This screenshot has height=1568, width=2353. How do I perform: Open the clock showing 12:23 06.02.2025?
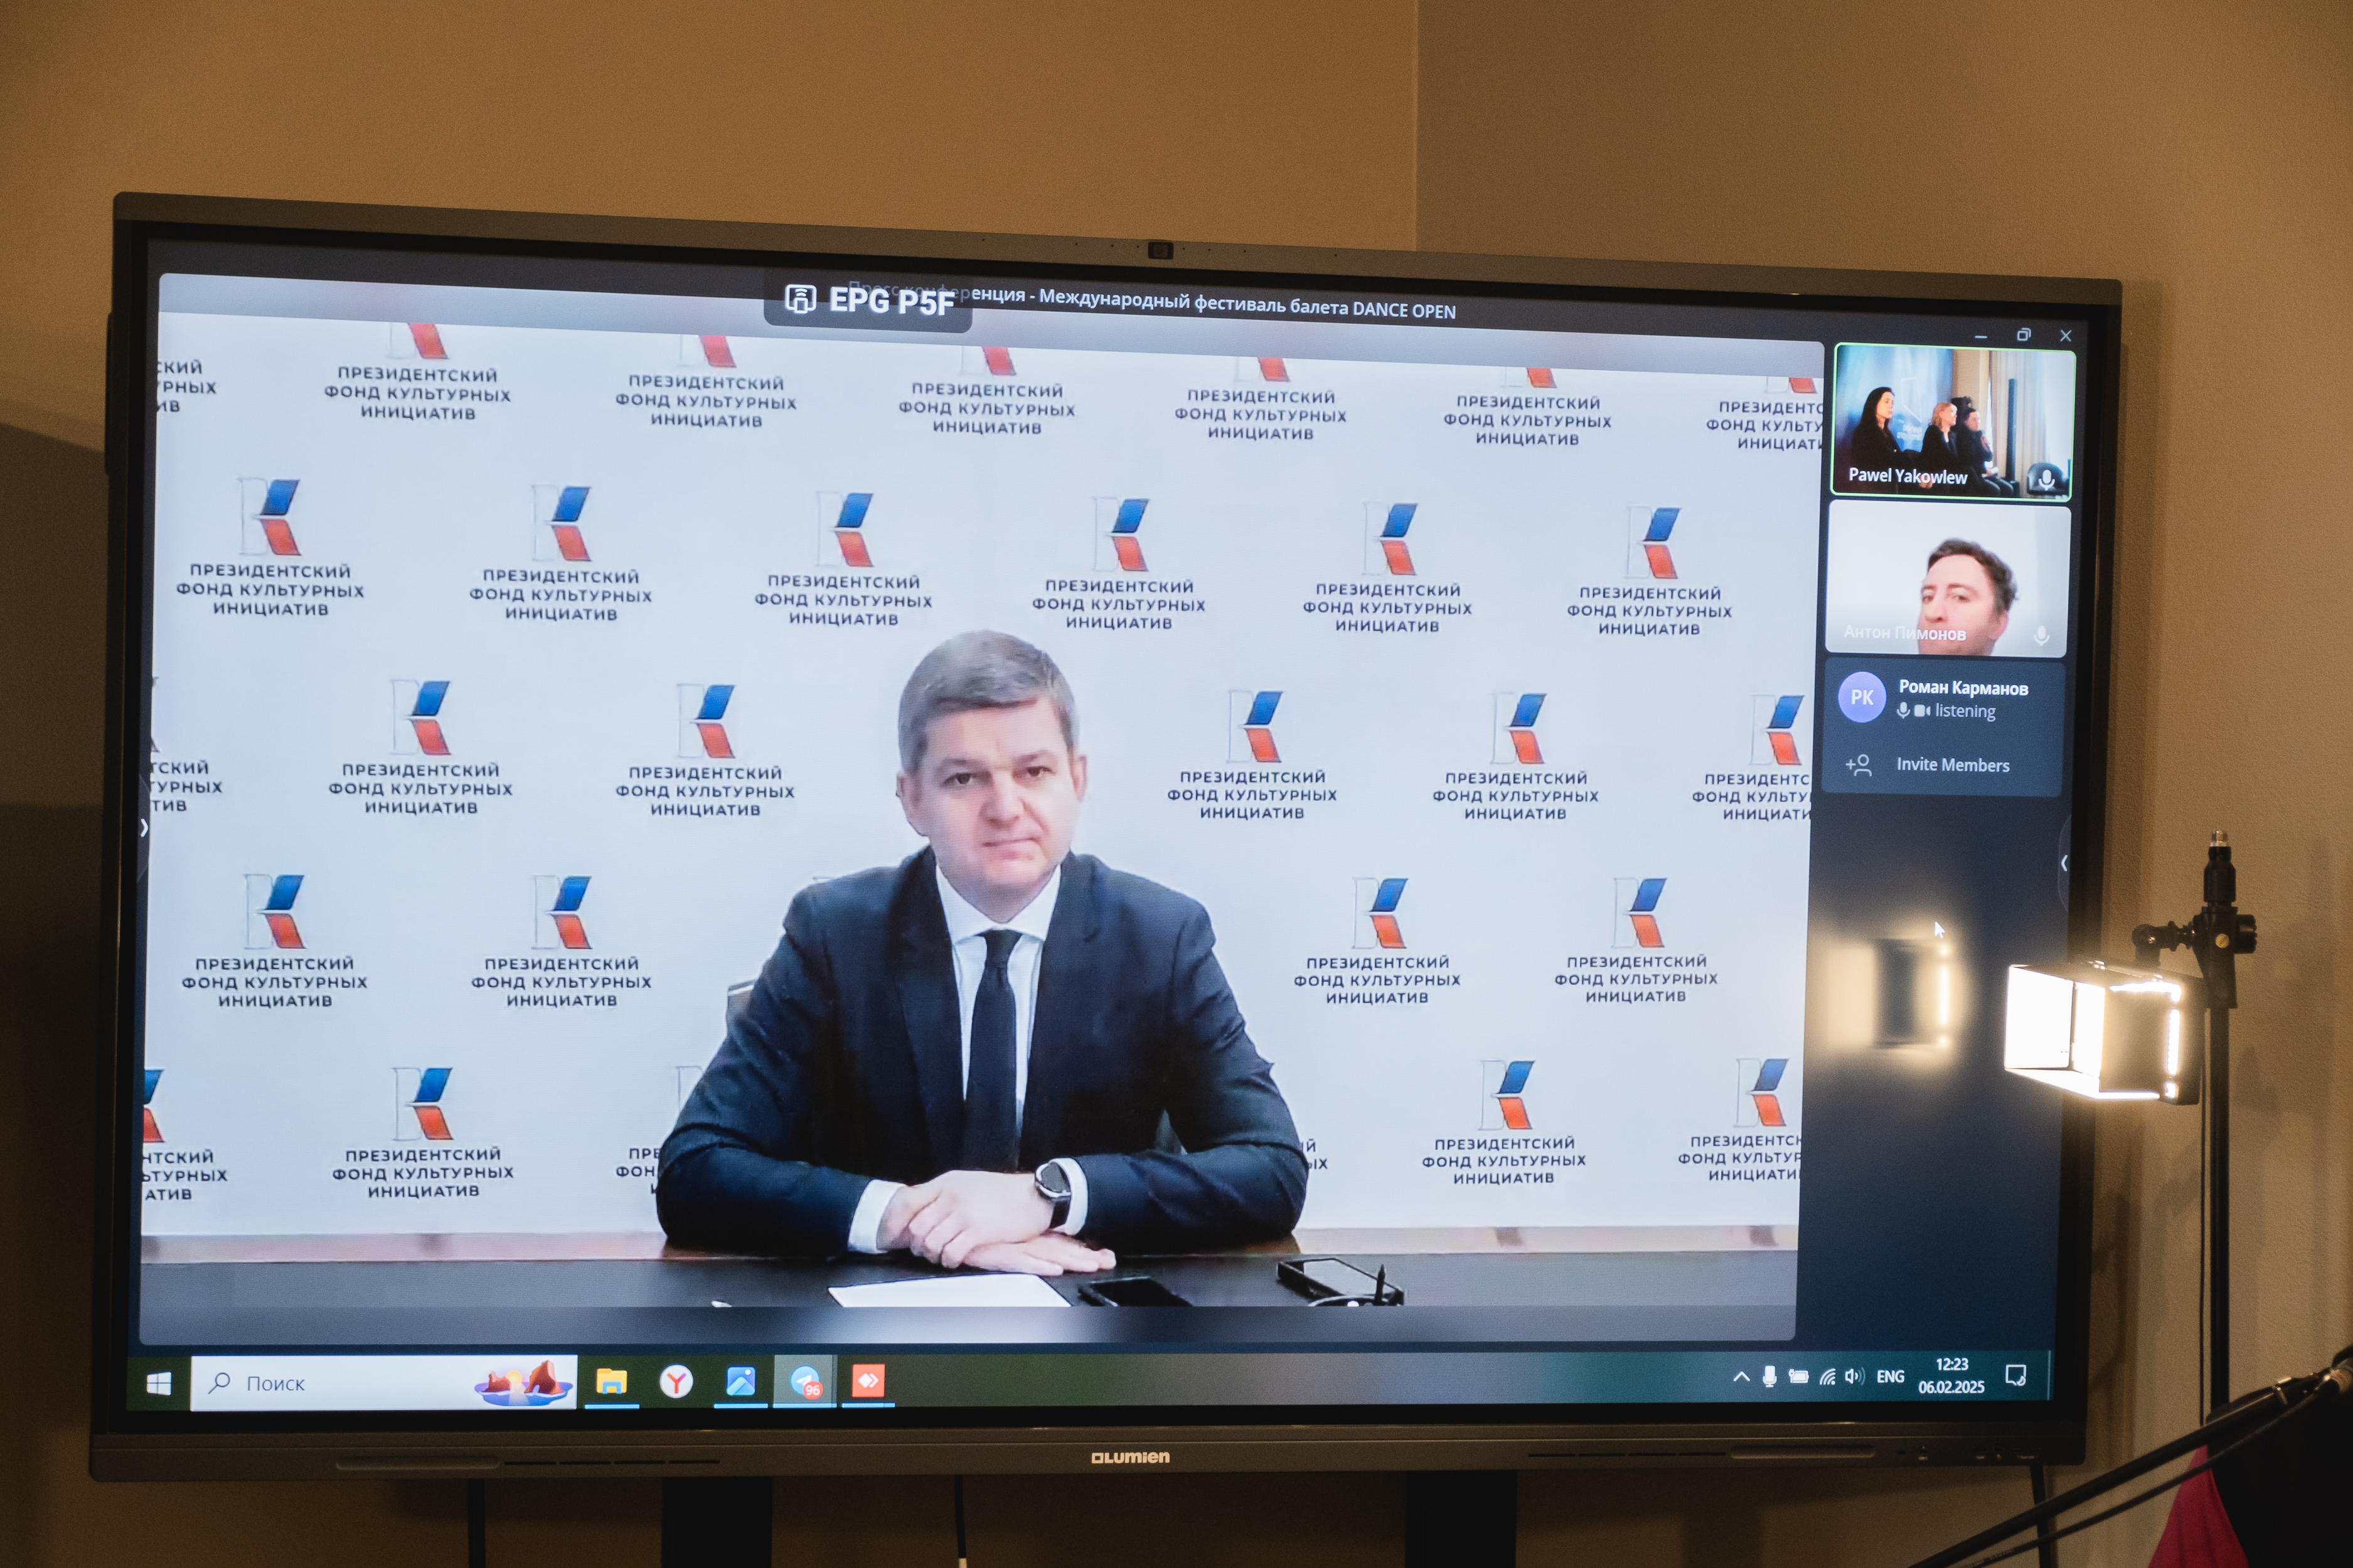tap(1951, 1376)
